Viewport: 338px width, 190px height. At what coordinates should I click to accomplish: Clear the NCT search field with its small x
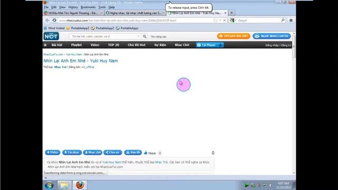pos(138,36)
